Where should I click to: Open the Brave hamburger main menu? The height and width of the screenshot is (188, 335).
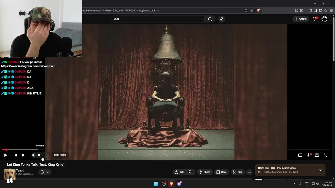pos(331,10)
